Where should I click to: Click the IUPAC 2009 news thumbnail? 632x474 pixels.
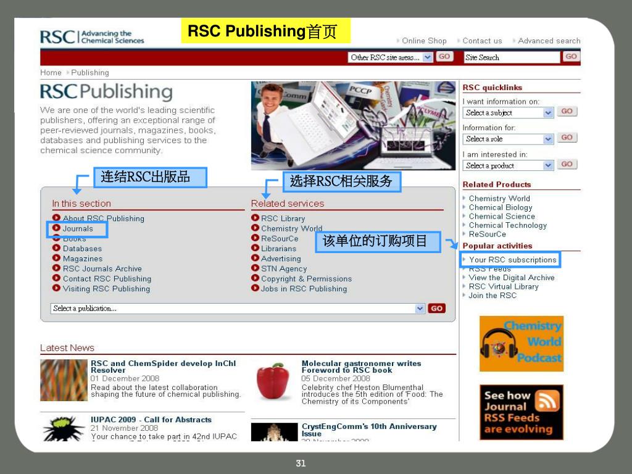(x=64, y=428)
